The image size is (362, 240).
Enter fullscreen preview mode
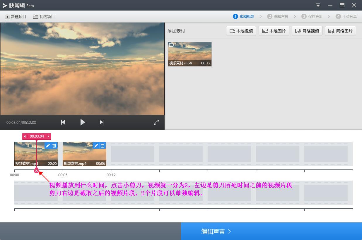coord(156,122)
